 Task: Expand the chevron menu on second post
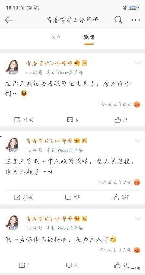coord(138,141)
